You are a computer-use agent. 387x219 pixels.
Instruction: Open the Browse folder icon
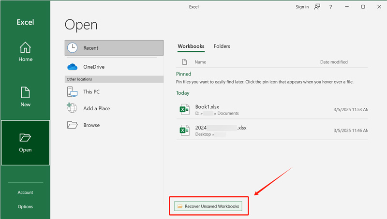73,125
